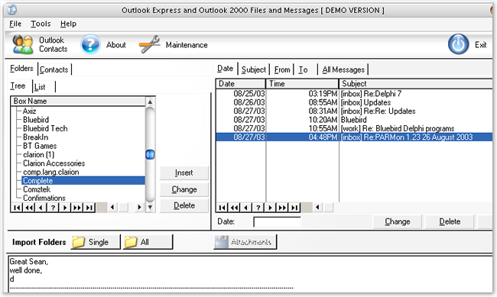
Task: Select the Tree view tab
Action: click(x=18, y=86)
